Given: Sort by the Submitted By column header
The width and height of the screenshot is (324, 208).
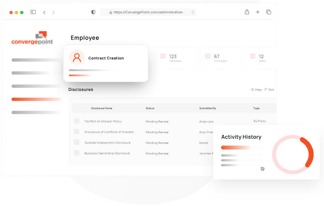Looking at the screenshot, I should pyautogui.click(x=208, y=108).
